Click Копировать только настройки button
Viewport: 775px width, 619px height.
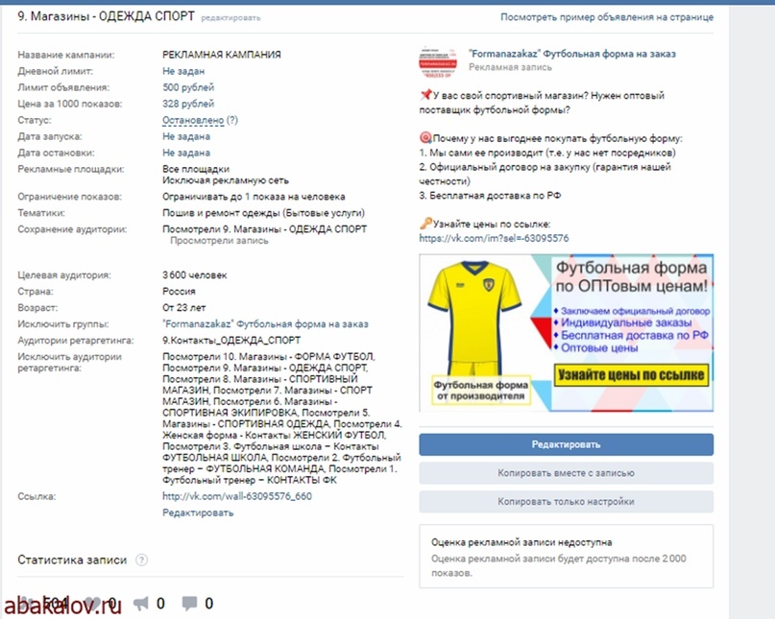coord(566,501)
